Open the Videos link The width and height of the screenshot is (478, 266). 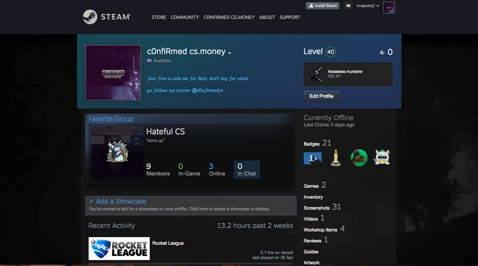point(311,219)
